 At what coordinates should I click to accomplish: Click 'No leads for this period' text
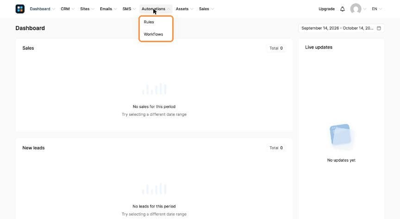pyautogui.click(x=154, y=206)
